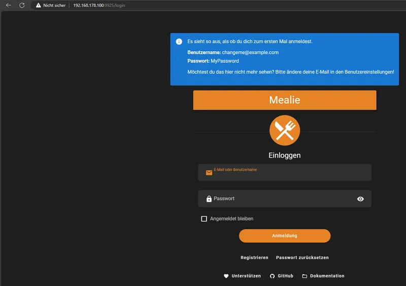Image resolution: width=406 pixels, height=286 pixels.
Task: Click the info icon in the blue alert
Action: click(179, 42)
